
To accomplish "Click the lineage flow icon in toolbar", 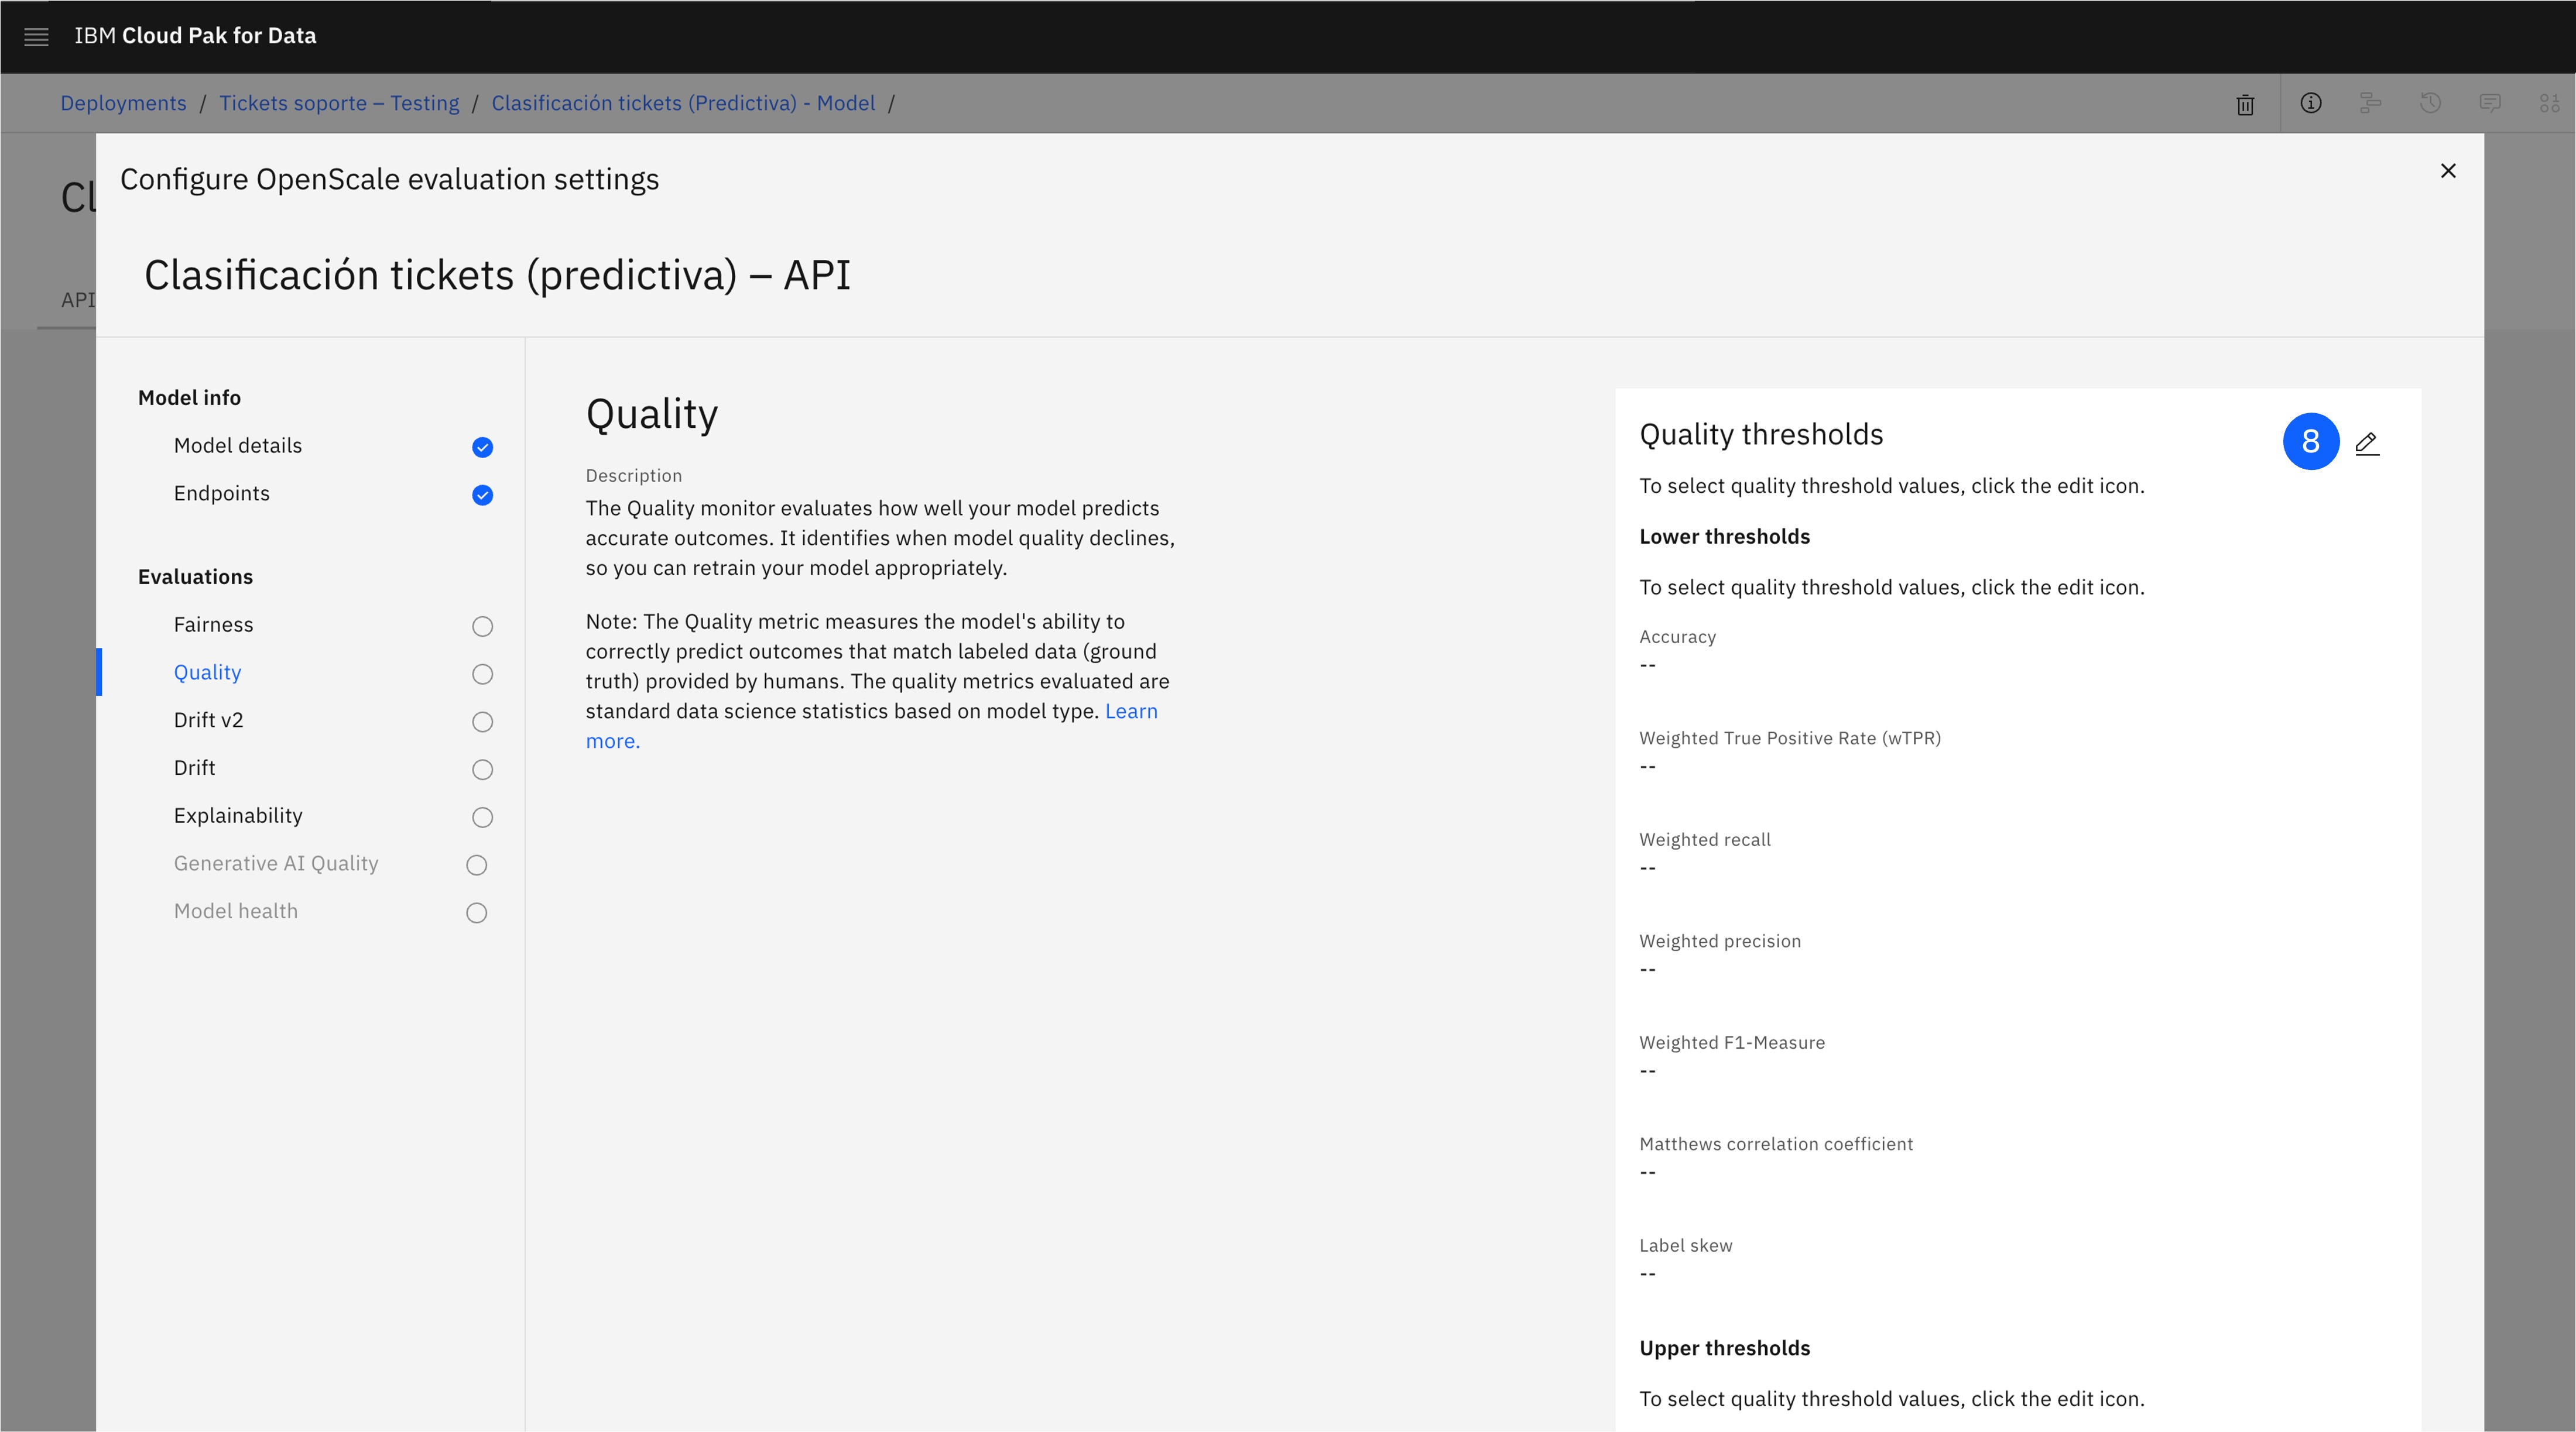I will pos(2370,103).
